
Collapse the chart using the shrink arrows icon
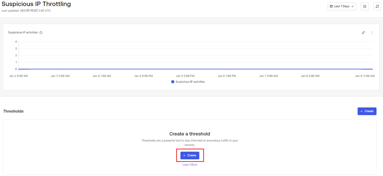coord(364,33)
